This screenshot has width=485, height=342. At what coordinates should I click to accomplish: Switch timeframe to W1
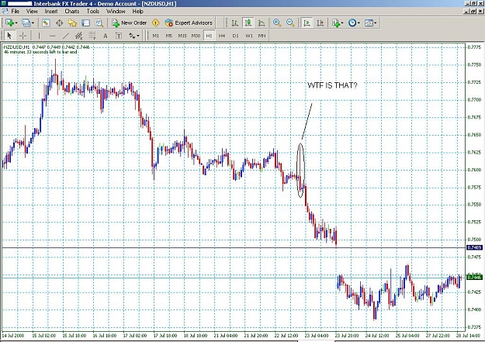pyautogui.click(x=248, y=36)
